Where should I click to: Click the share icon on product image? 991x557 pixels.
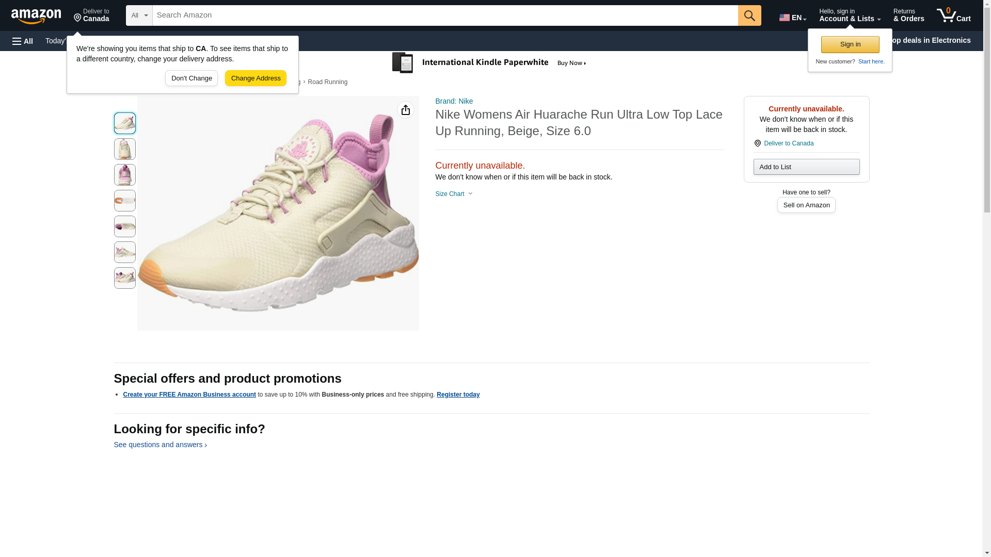point(406,110)
